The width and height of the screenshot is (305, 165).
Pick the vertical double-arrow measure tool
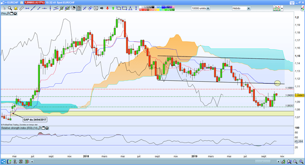click(x=136, y=9)
